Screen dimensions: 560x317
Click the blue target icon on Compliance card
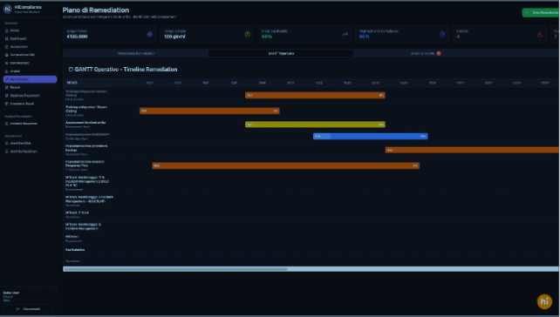[442, 34]
